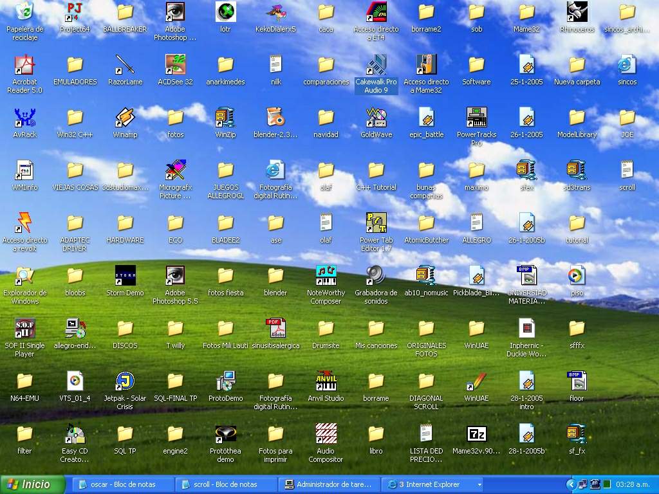Launch Cakewalk Pro Audio 9
Viewport: 659px width, 494px height.
tap(376, 65)
